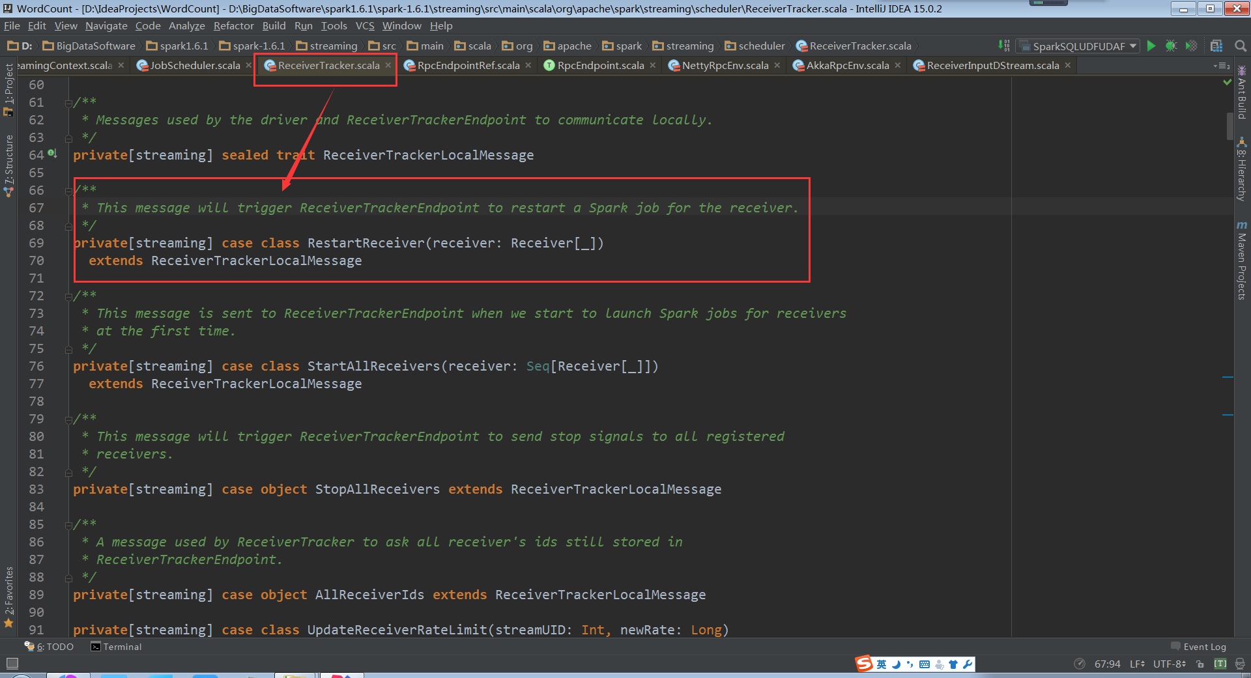
Task: Run with coverage icon in toolbar
Action: [1191, 46]
